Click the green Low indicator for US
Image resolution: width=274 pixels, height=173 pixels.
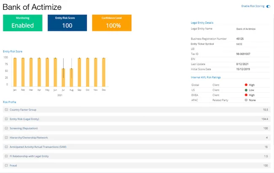coord(246,90)
